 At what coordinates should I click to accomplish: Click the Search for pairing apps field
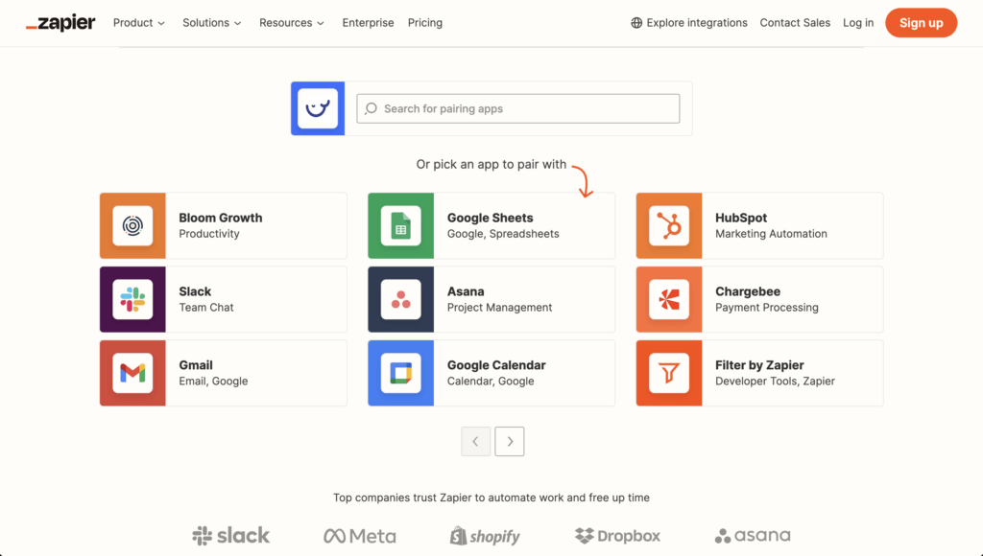click(518, 108)
